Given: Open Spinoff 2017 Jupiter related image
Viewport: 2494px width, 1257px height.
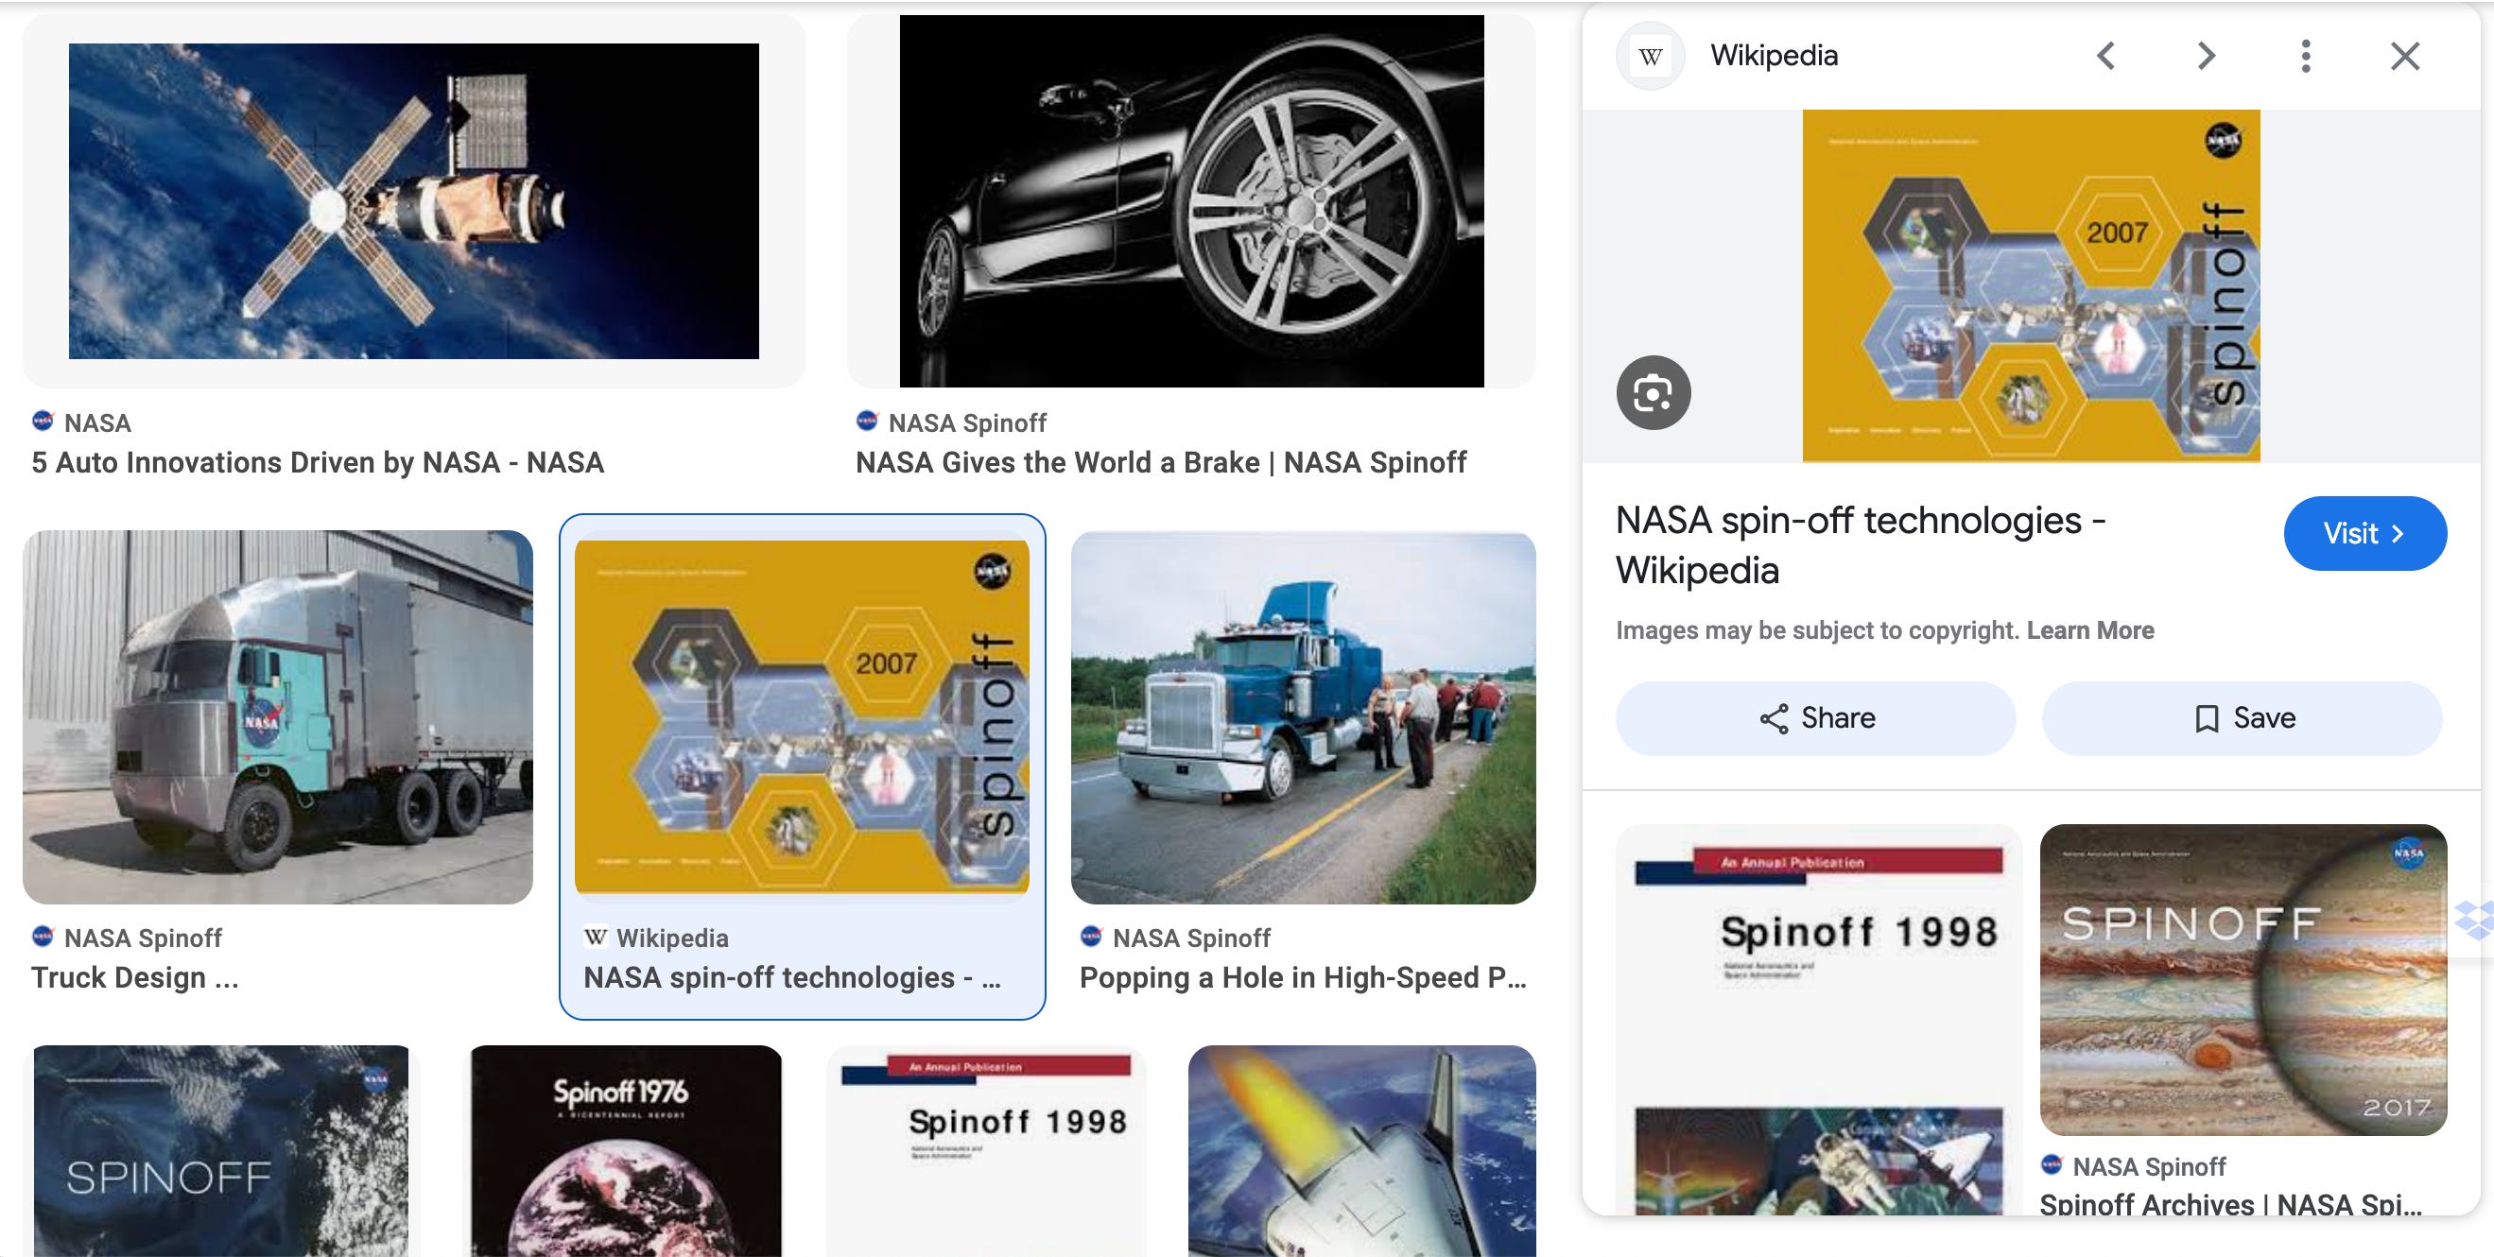Looking at the screenshot, I should tap(2243, 979).
